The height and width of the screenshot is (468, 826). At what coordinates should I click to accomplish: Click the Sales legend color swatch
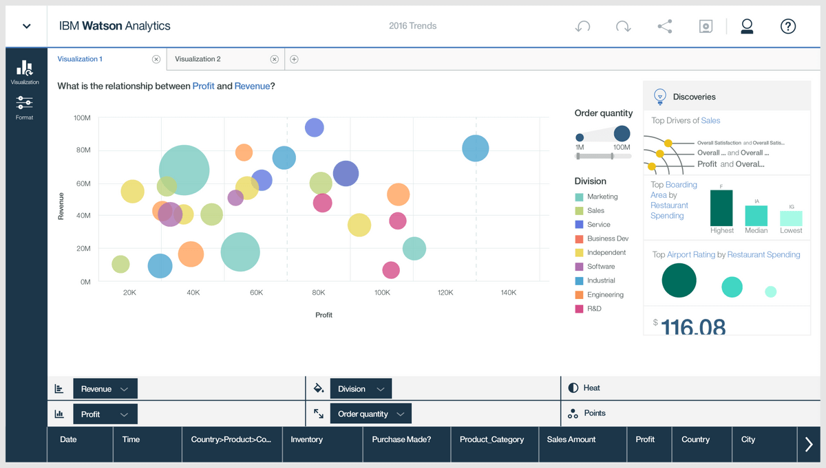coord(580,211)
